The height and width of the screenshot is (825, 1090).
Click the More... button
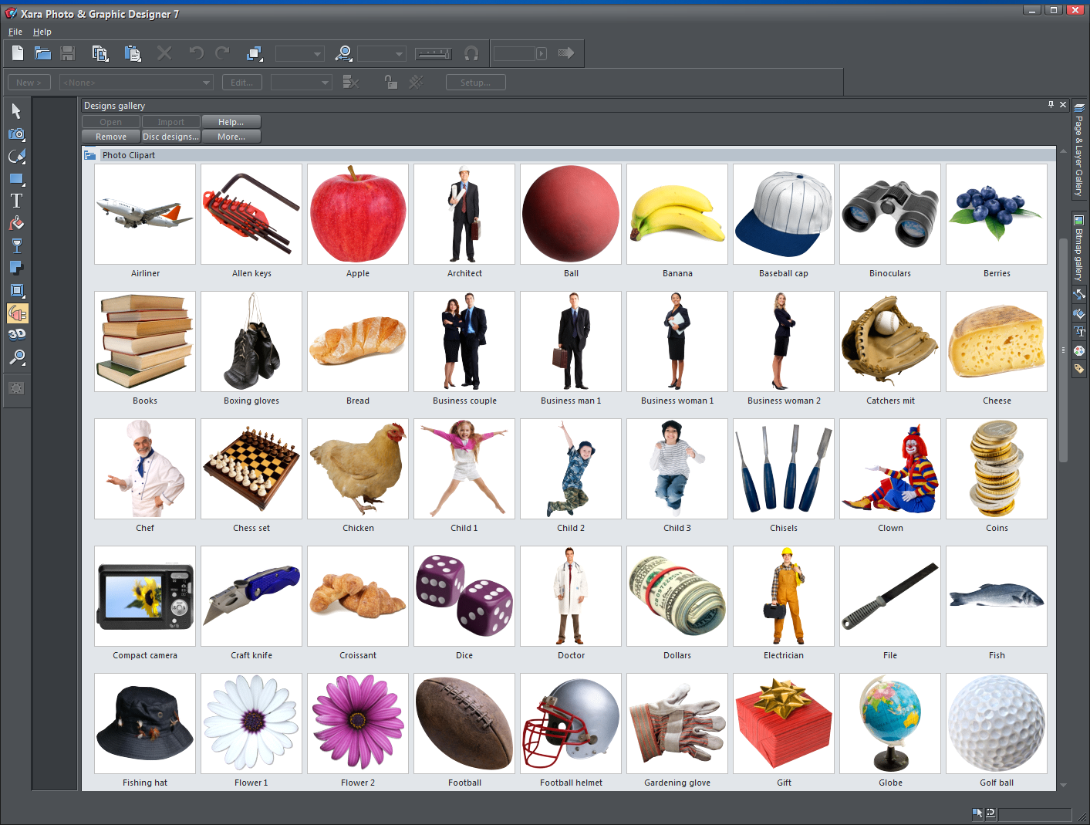click(x=231, y=137)
